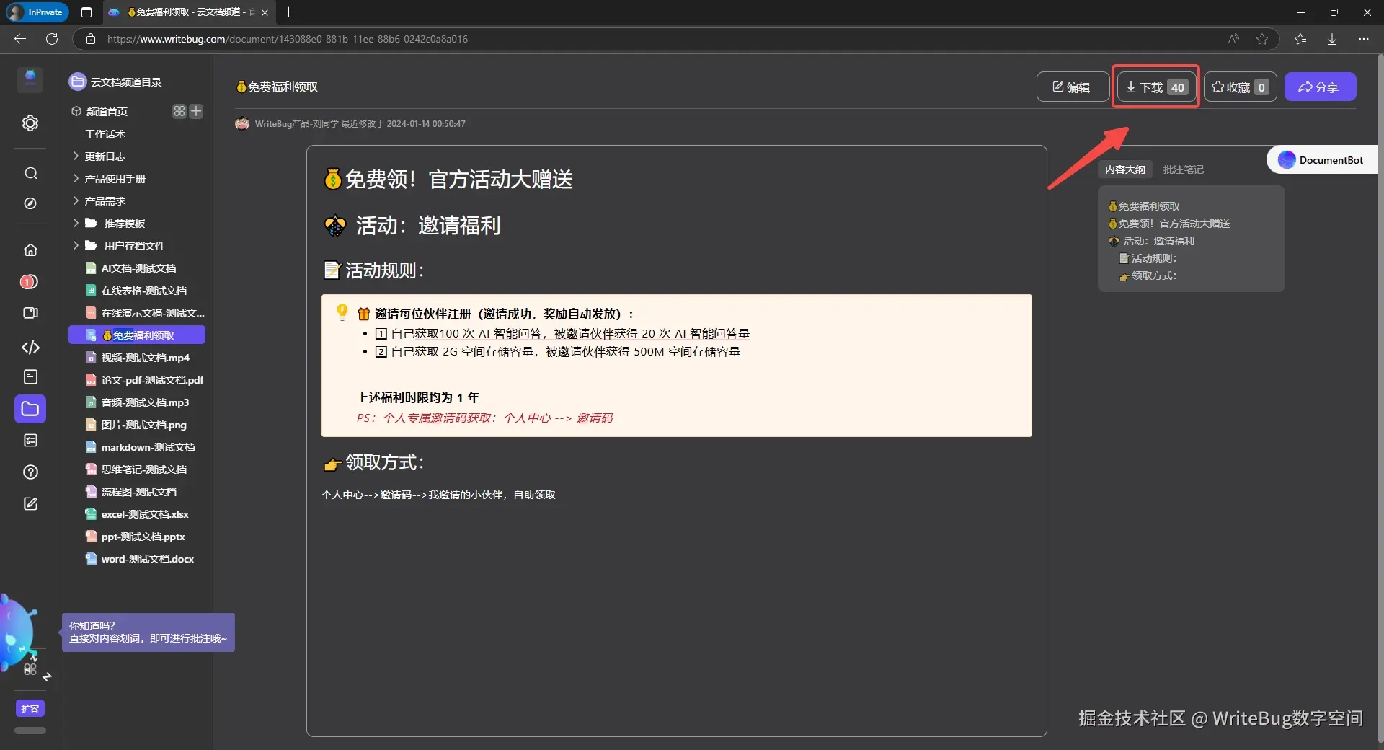Open the compass discover icon

(30, 204)
